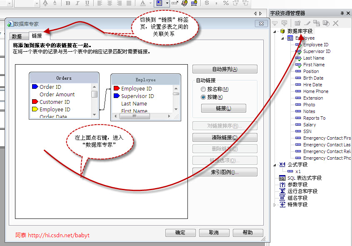Apply percent format icon
The height and width of the screenshot is (246, 352).
coord(226,3)
